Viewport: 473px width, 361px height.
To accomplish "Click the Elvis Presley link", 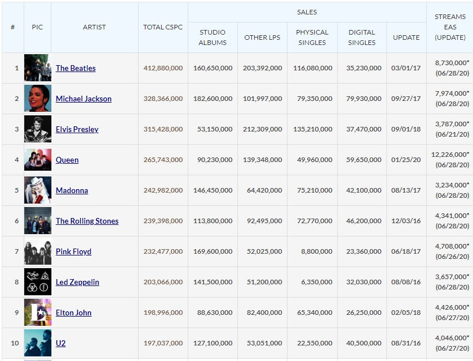I will point(77,129).
